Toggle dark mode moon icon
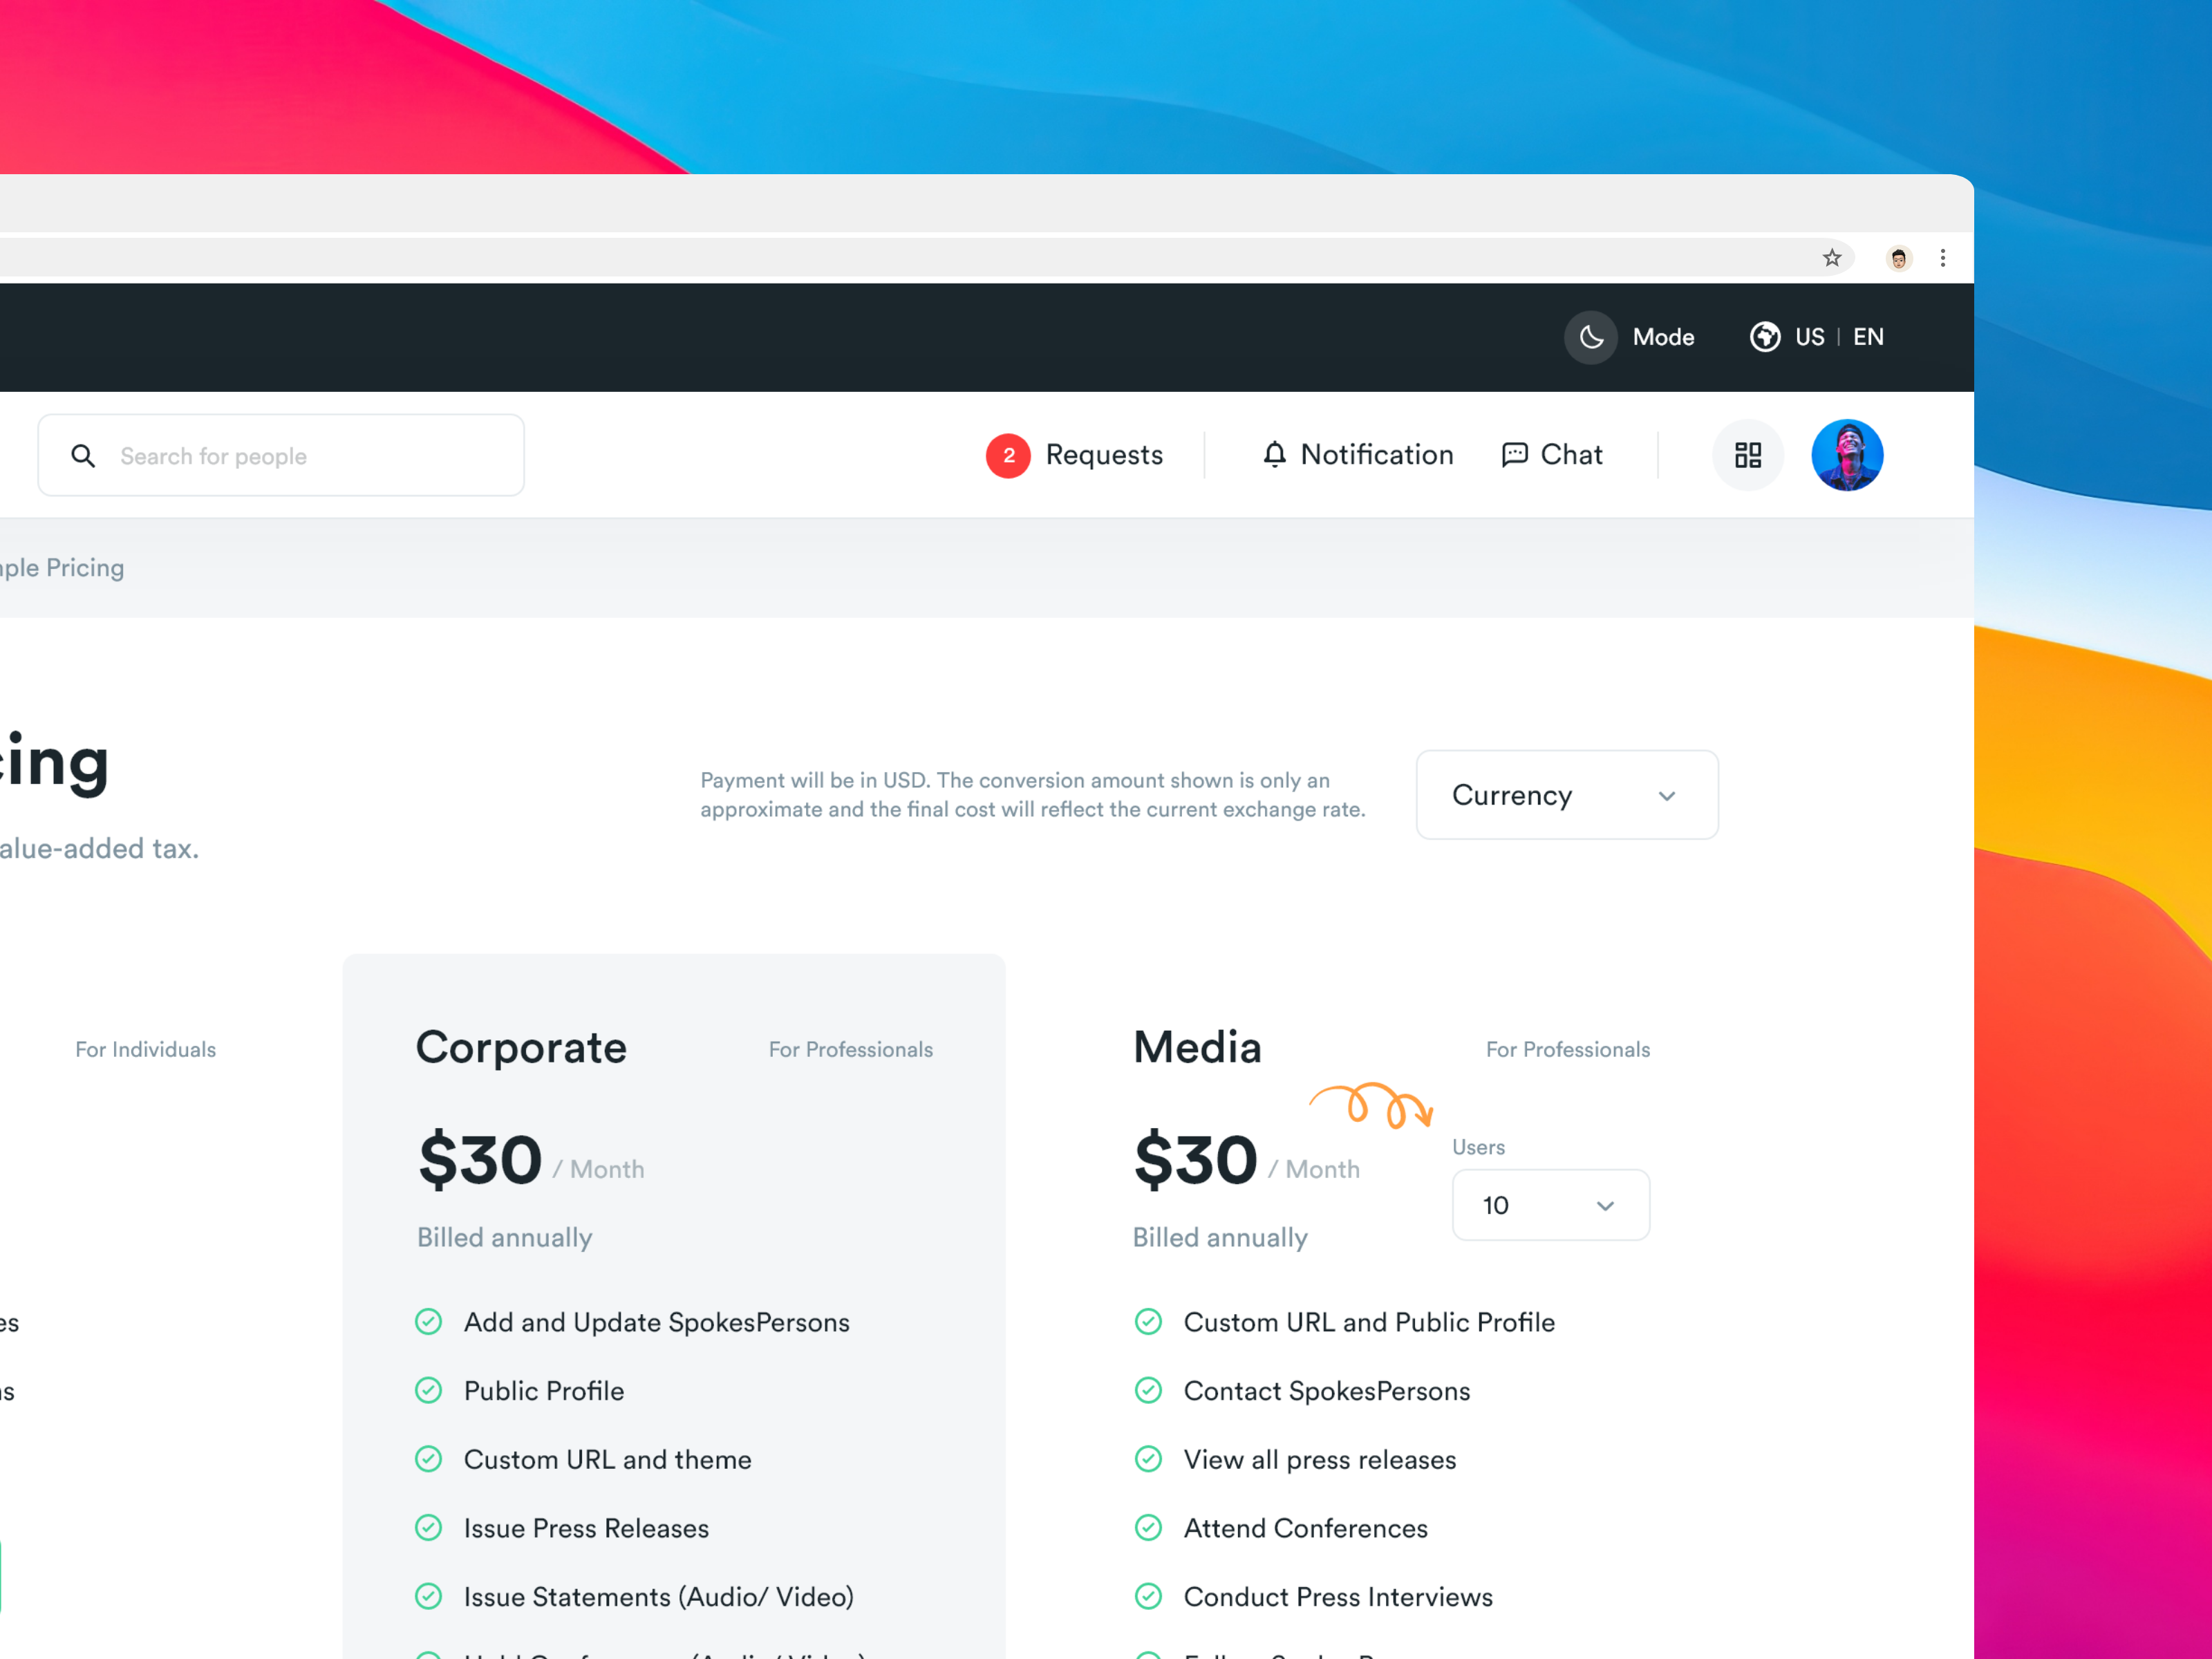This screenshot has width=2212, height=1659. pyautogui.click(x=1591, y=337)
